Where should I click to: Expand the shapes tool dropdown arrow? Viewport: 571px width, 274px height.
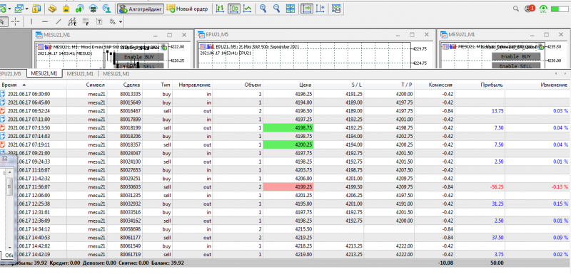[121, 23]
